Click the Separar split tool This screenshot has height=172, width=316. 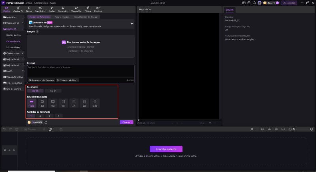point(30,129)
